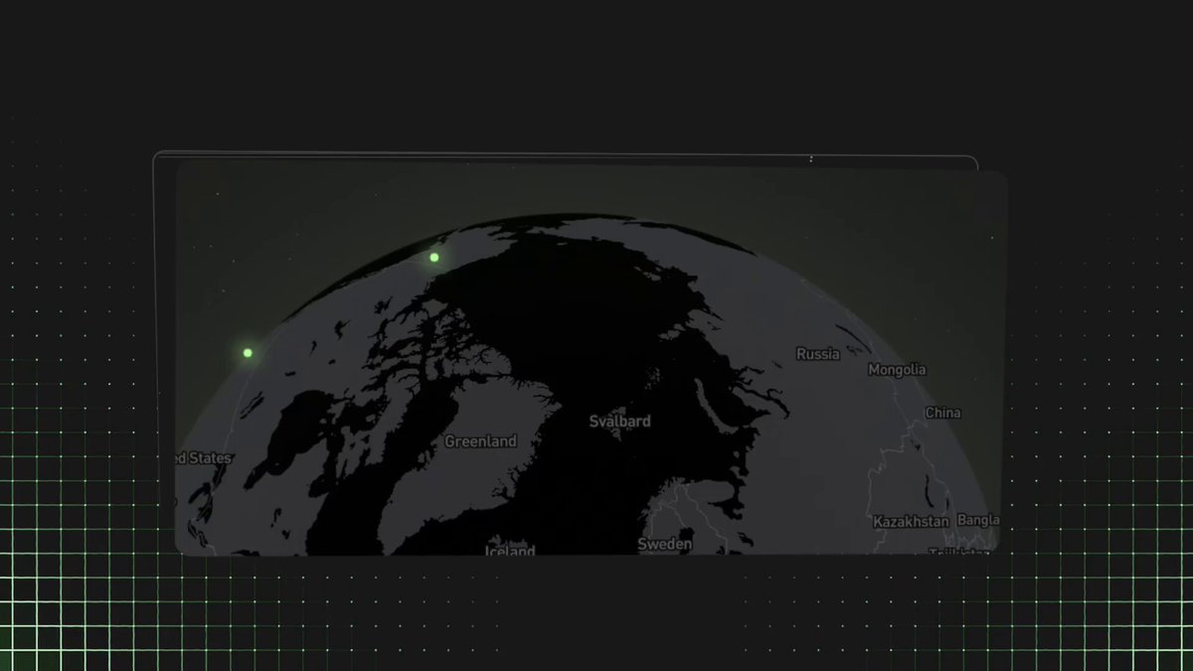Click the green glowing marker near United States
The height and width of the screenshot is (671, 1193).
[x=248, y=353]
